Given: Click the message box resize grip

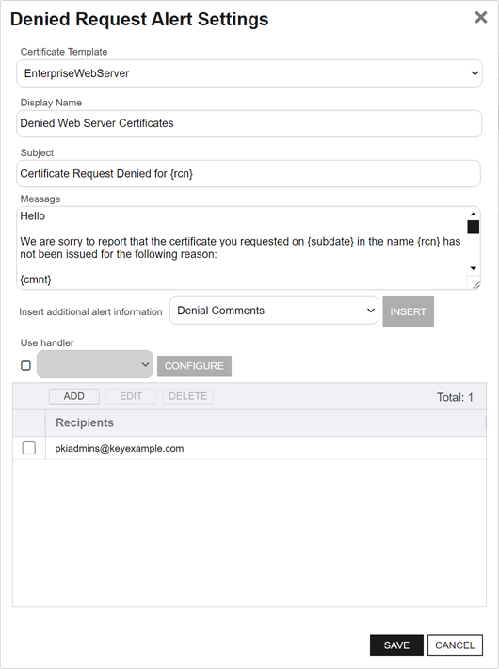Looking at the screenshot, I should click(475, 284).
